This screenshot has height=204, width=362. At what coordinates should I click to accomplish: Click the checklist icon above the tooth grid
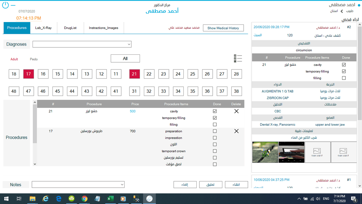click(238, 59)
